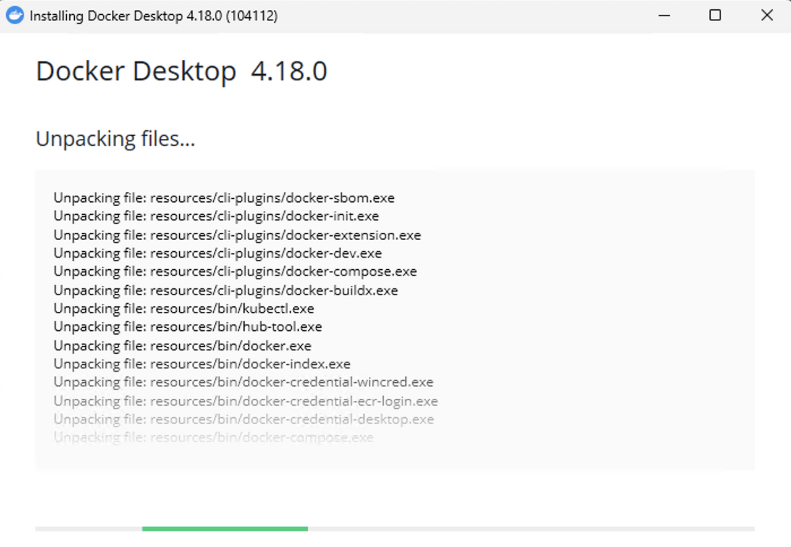The height and width of the screenshot is (547, 791).
Task: Select the docker-sbom.exe log line
Action: coord(224,198)
